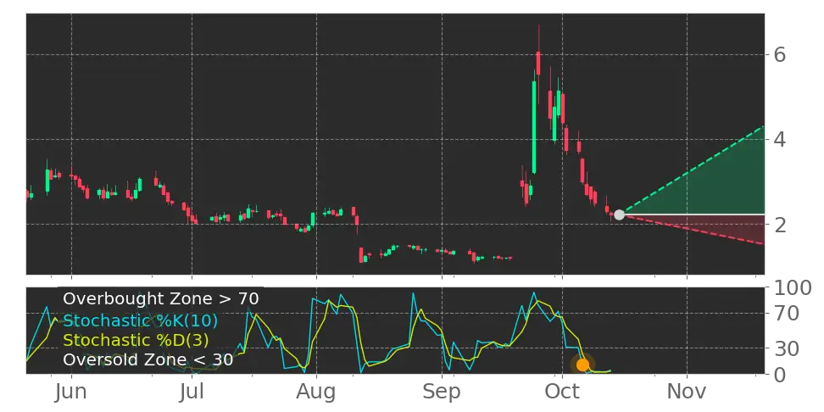Click the price axis label '2'
Image resolution: width=824 pixels, height=412 pixels.
[x=780, y=225]
